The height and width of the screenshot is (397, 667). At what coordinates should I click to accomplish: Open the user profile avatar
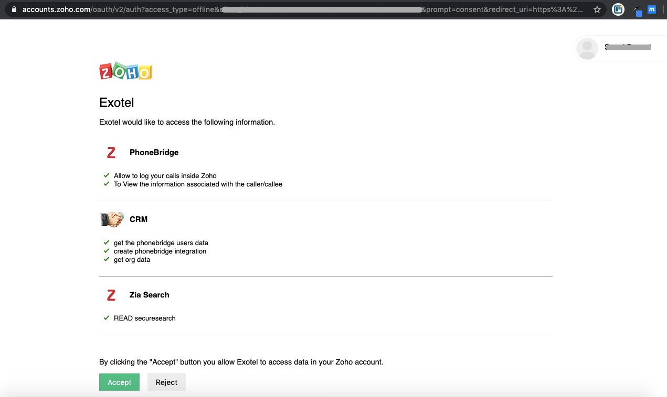click(x=587, y=49)
